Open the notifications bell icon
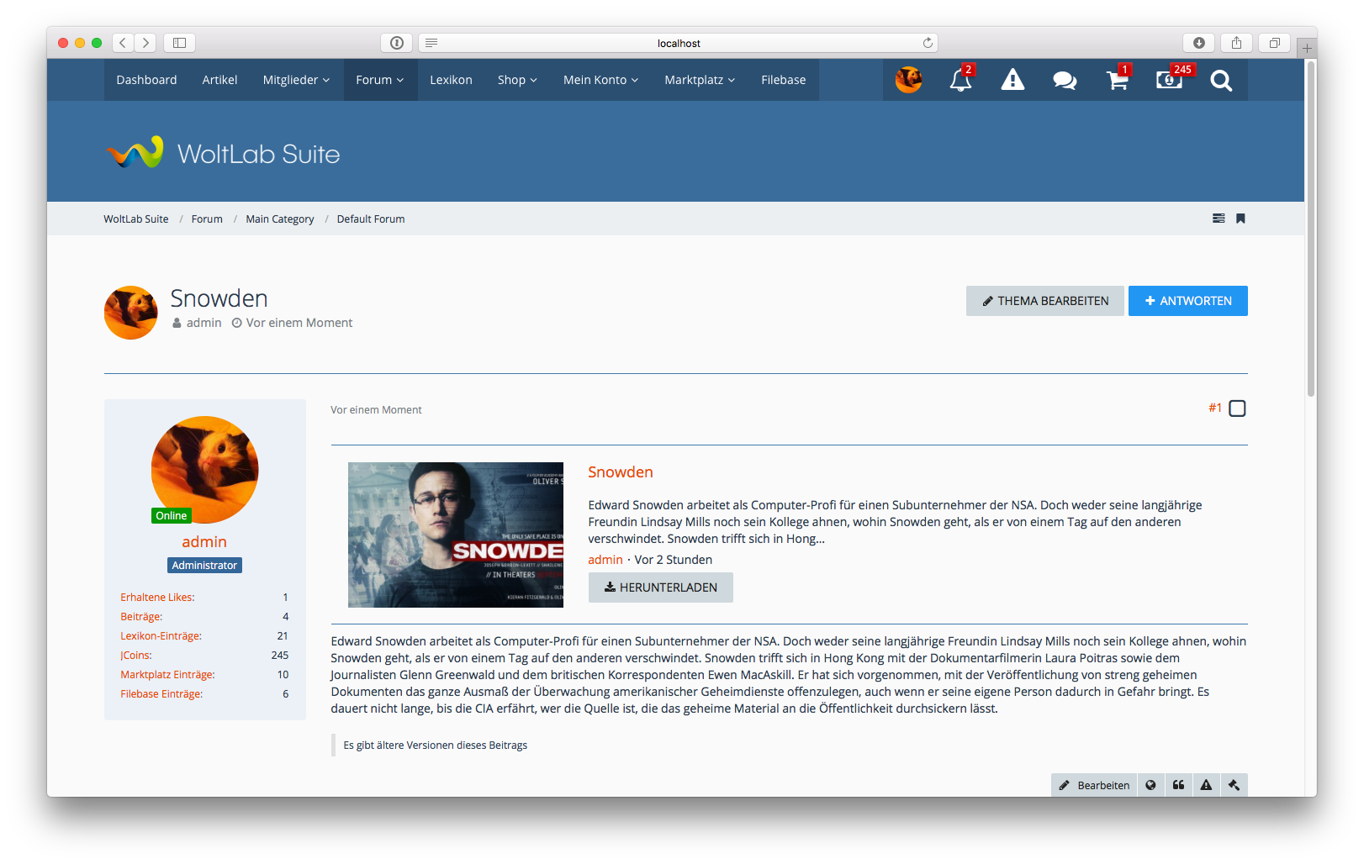This screenshot has width=1364, height=864. [960, 81]
